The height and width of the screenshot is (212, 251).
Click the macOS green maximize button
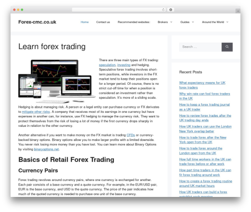click(x=22, y=10)
